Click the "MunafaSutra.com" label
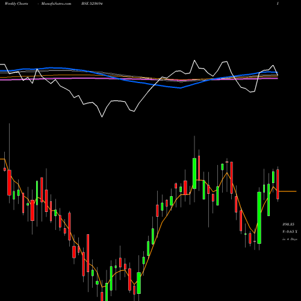The image size is (301, 301). [56, 4]
